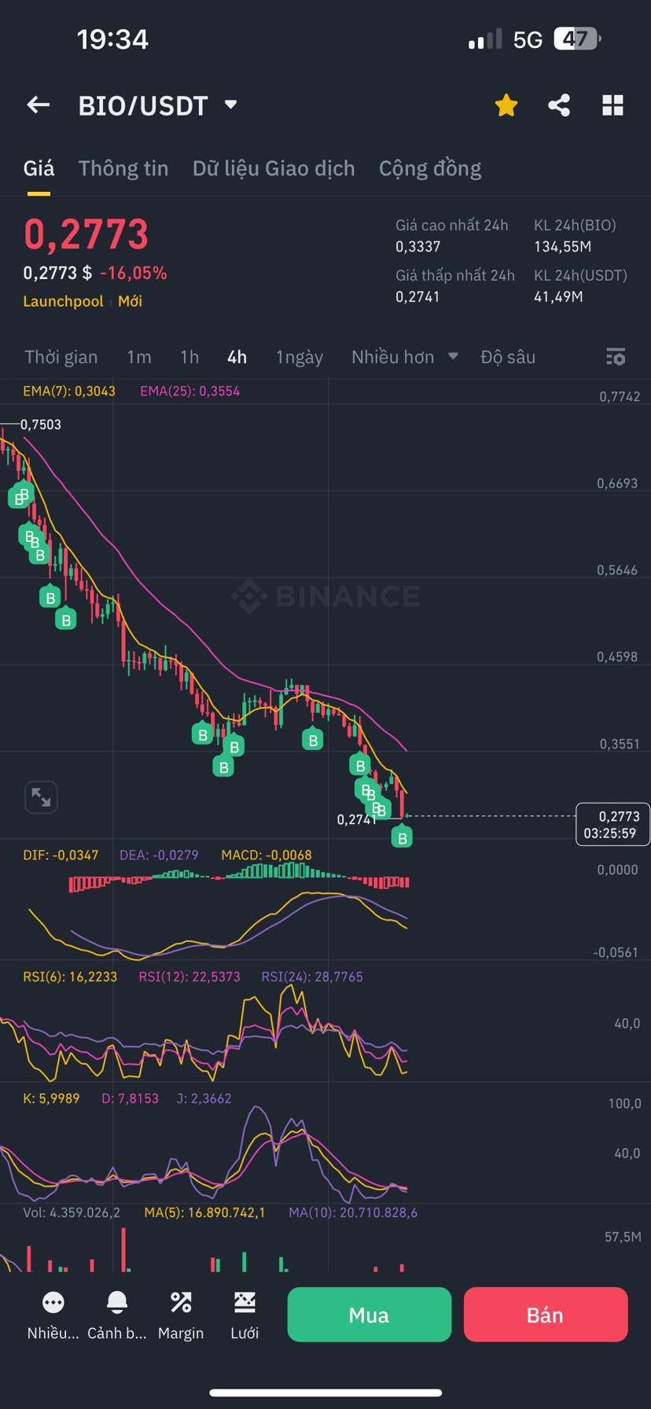
Task: Tap the RSI(6): 16,2233 label
Action: [70, 977]
